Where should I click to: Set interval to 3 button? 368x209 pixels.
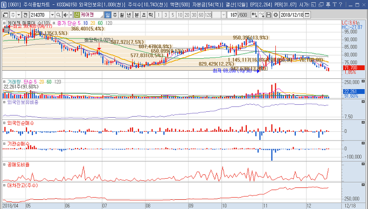[x=166, y=15]
